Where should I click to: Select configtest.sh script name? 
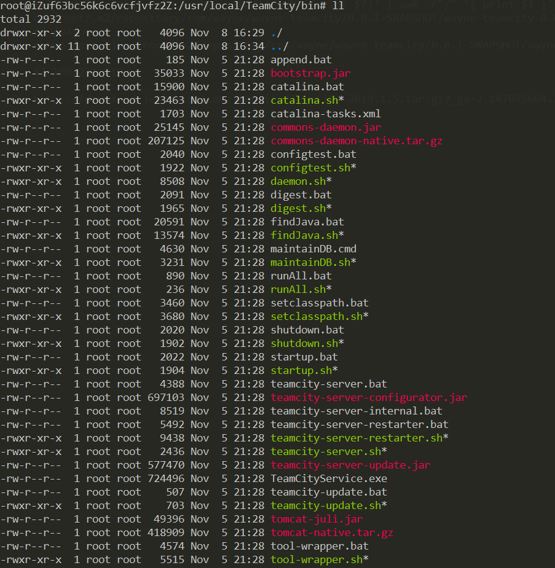310,168
